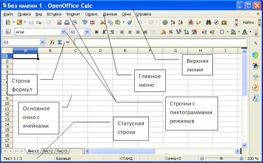Toggle Align Right

coord(137,32)
